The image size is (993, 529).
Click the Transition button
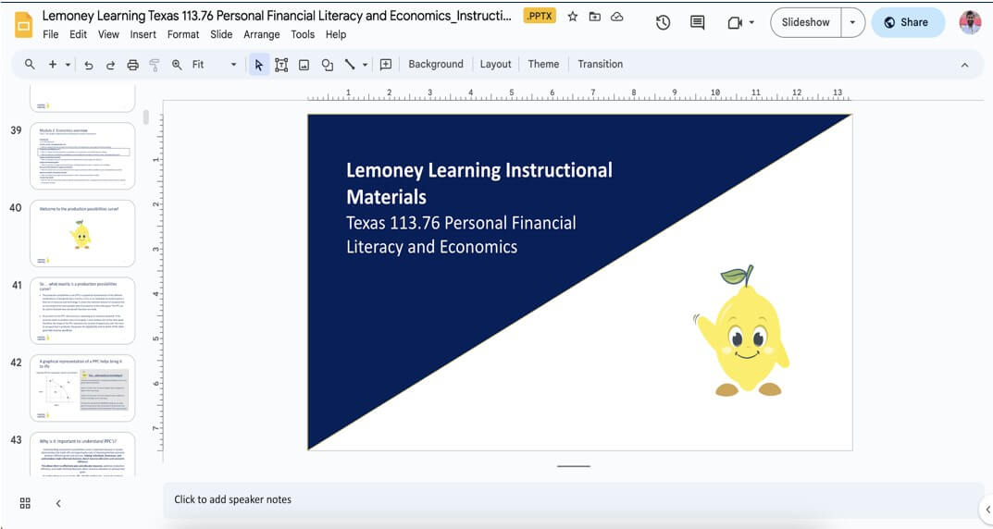point(600,64)
